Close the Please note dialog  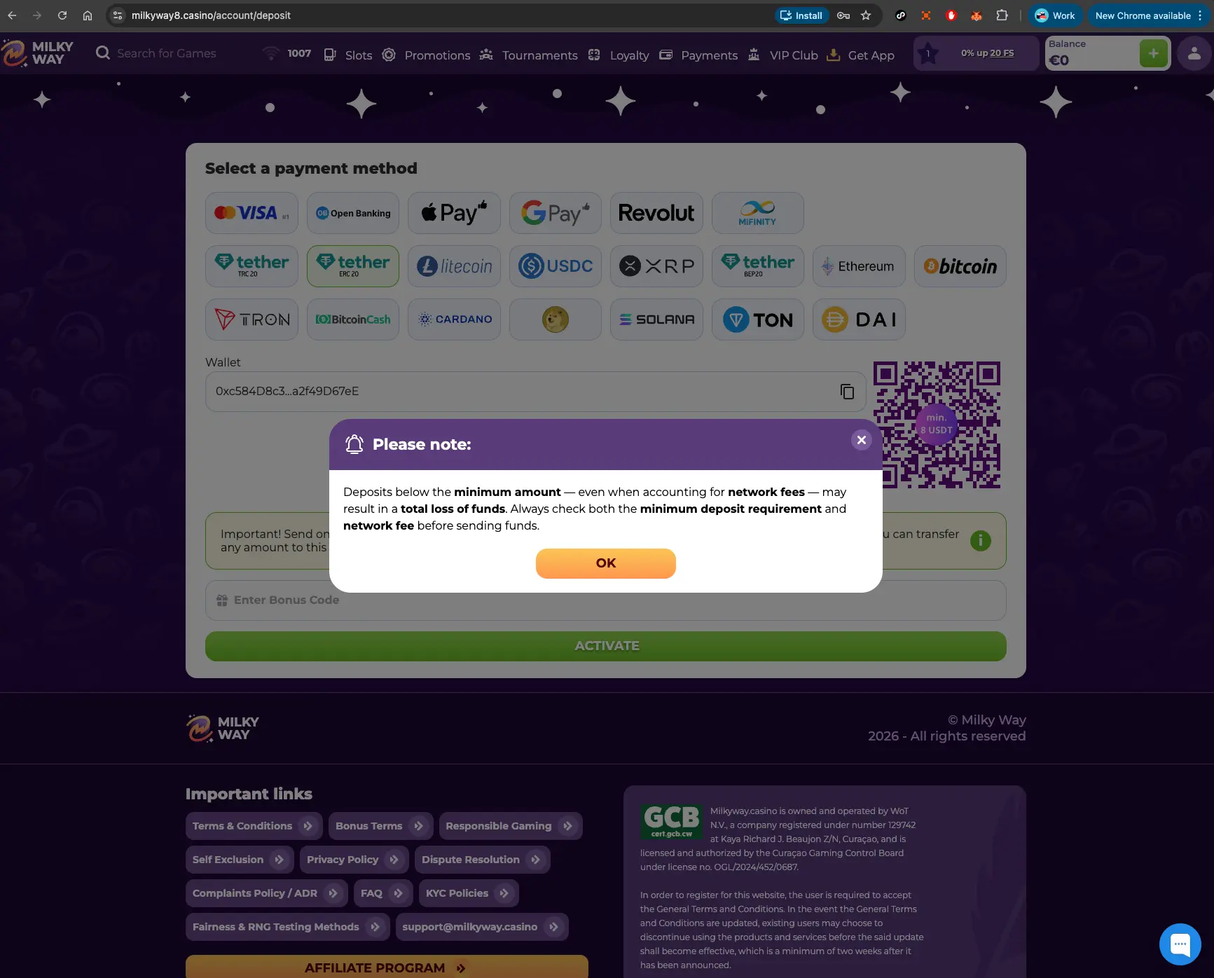point(862,440)
